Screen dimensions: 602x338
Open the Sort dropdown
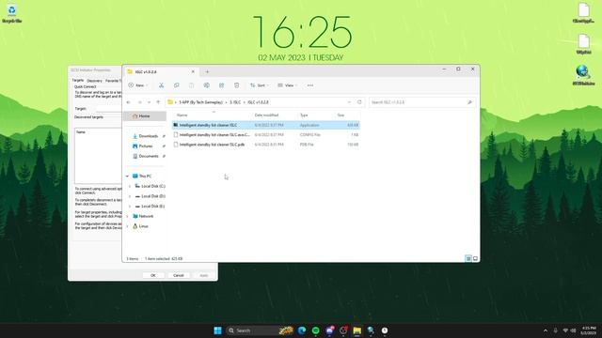(x=260, y=85)
